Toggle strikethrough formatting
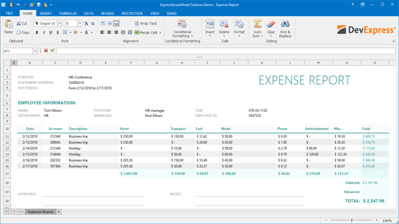The width and height of the screenshot is (399, 224). 57,32
